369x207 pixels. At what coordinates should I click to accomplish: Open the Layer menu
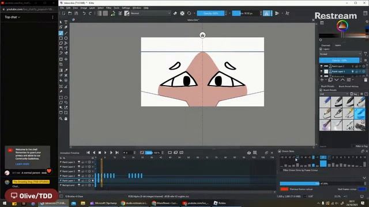click(x=92, y=8)
